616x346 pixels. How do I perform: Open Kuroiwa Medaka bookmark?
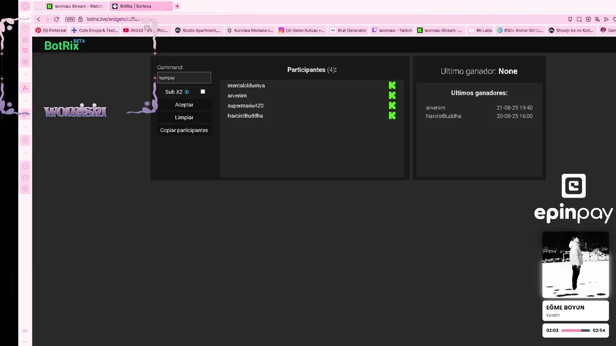tap(250, 30)
